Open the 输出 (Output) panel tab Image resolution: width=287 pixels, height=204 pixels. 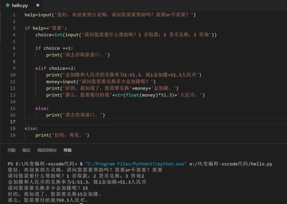[x=26, y=150]
